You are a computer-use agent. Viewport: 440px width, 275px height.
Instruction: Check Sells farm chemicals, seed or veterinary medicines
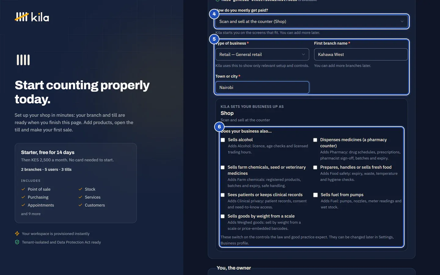tap(223, 167)
